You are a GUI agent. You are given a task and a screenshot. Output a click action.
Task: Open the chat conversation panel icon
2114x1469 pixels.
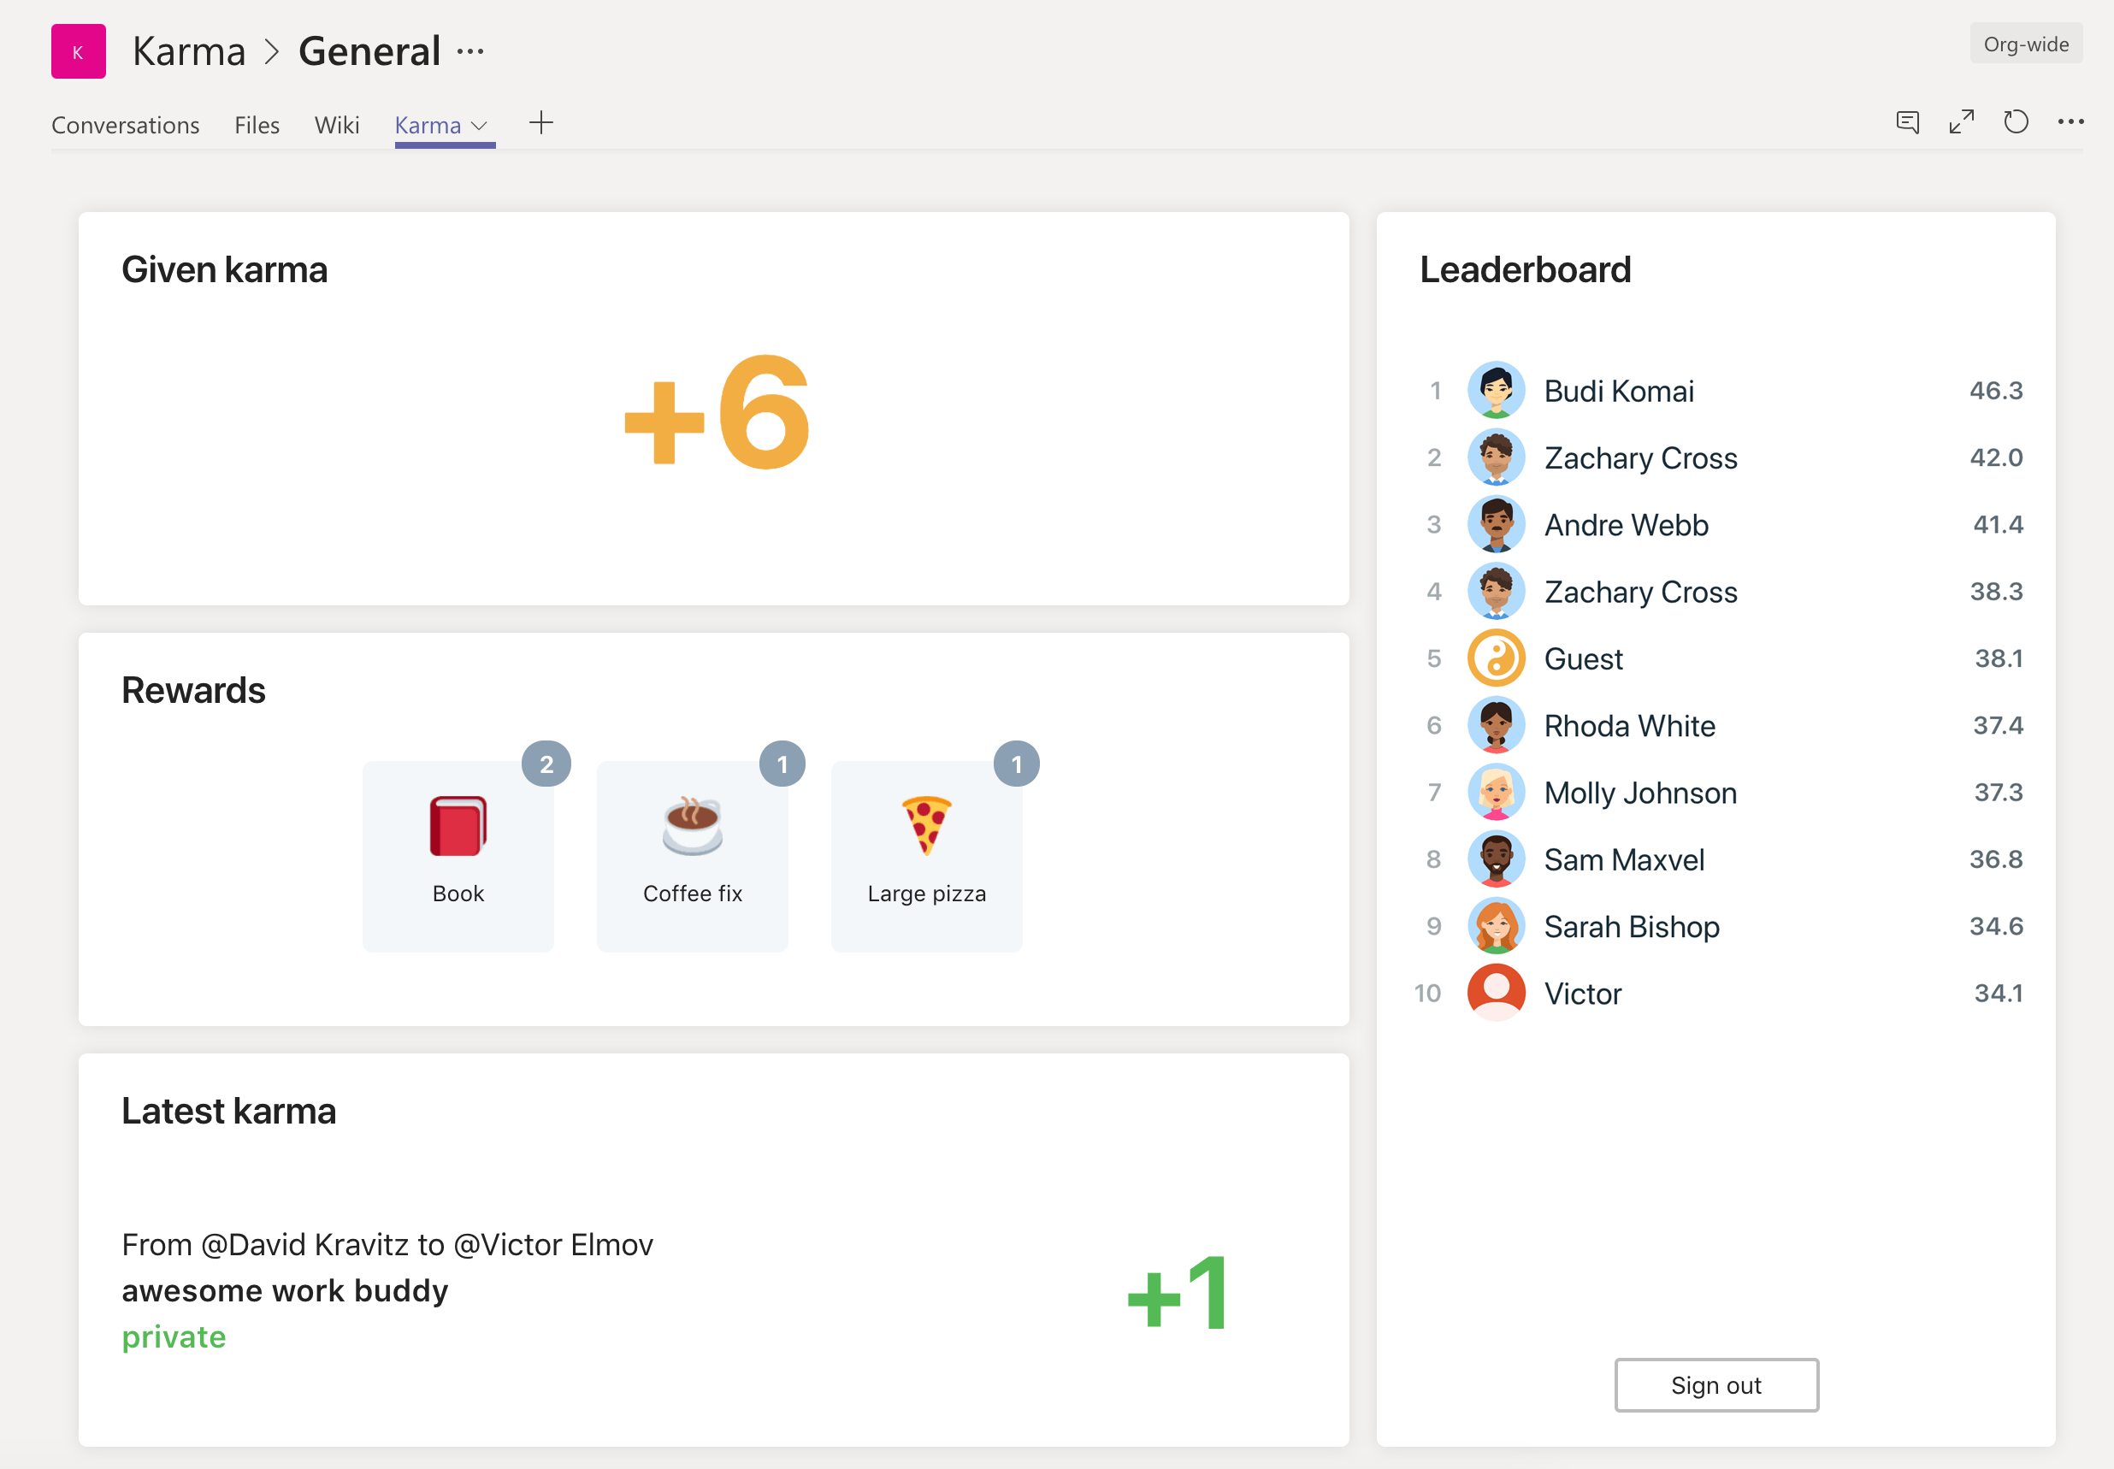pos(1908,121)
